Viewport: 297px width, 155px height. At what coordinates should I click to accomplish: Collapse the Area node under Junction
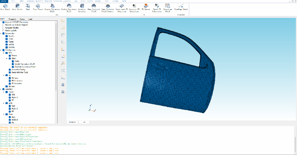(4, 114)
